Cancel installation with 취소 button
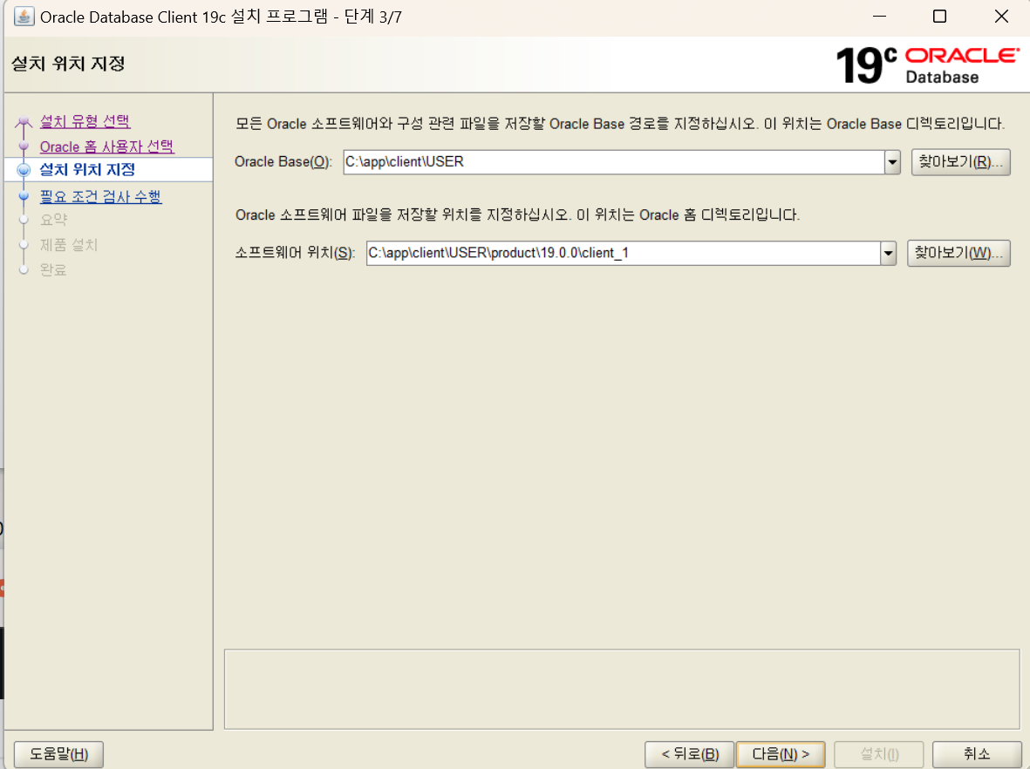This screenshot has height=769, width=1030. [977, 754]
